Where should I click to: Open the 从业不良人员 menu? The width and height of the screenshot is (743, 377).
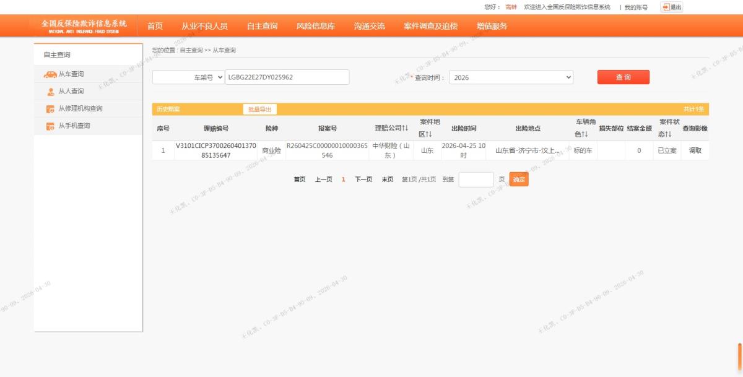point(204,26)
